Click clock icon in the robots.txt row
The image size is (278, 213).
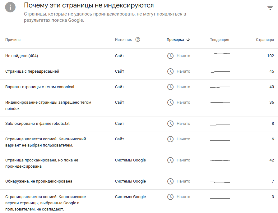click(x=170, y=123)
